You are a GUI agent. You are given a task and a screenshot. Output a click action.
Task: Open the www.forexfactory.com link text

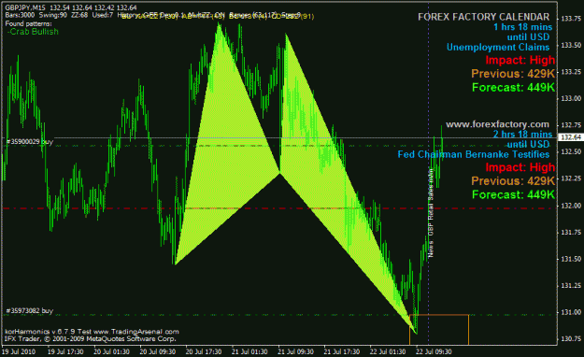(x=497, y=124)
